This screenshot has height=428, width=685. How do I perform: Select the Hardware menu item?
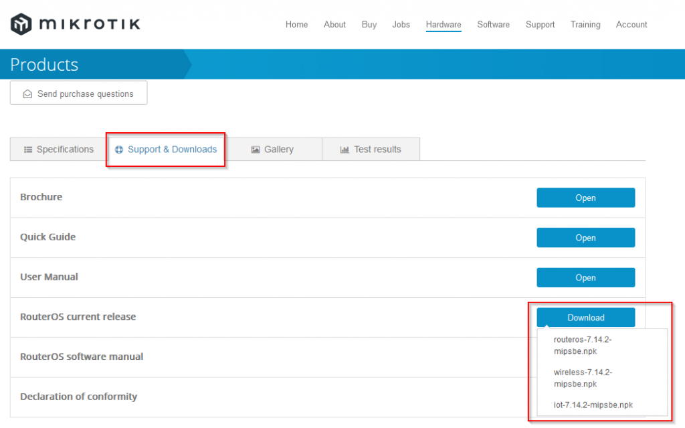444,25
